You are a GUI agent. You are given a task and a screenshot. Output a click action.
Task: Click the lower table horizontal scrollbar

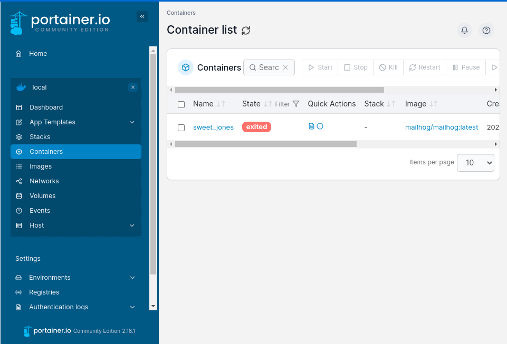(266, 144)
